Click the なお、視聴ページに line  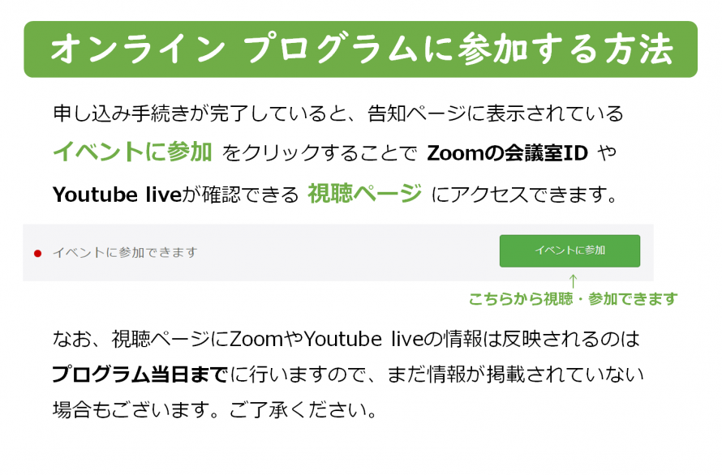tap(346, 339)
